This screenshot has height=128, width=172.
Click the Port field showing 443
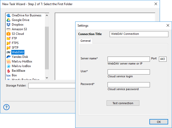point(163,59)
